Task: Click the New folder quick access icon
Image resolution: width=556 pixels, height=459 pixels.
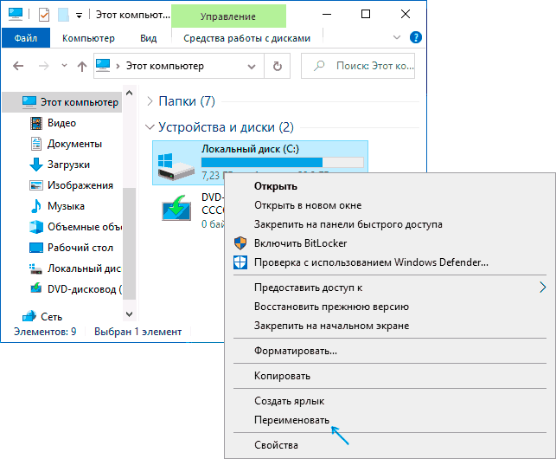Action: (63, 15)
